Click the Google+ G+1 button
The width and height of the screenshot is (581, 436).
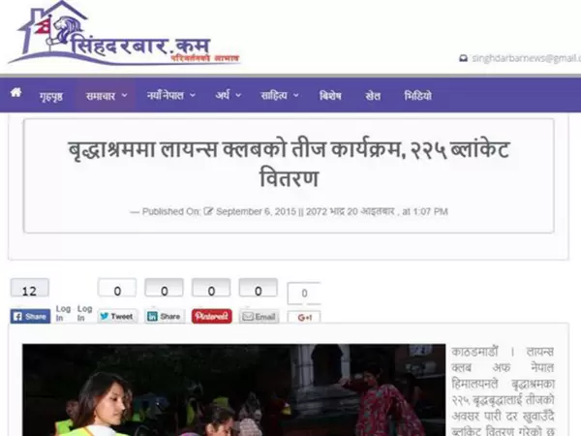(x=304, y=318)
